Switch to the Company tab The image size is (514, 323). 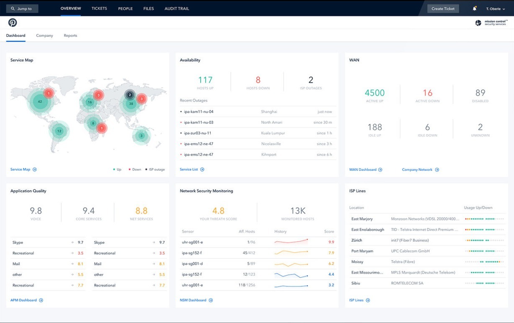pyautogui.click(x=44, y=36)
